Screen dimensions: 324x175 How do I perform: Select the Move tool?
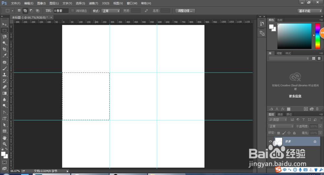[4, 24]
